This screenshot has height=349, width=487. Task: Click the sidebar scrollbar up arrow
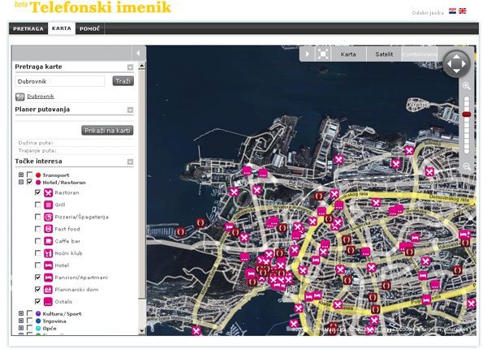point(141,66)
